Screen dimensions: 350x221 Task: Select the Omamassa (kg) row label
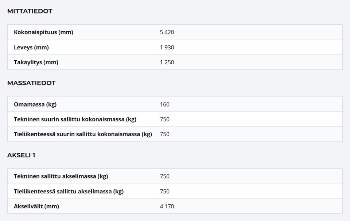[x=35, y=105]
